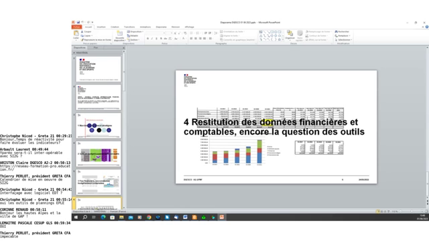Open the Organiser arrange tool
The image size is (429, 241).
(290, 34)
